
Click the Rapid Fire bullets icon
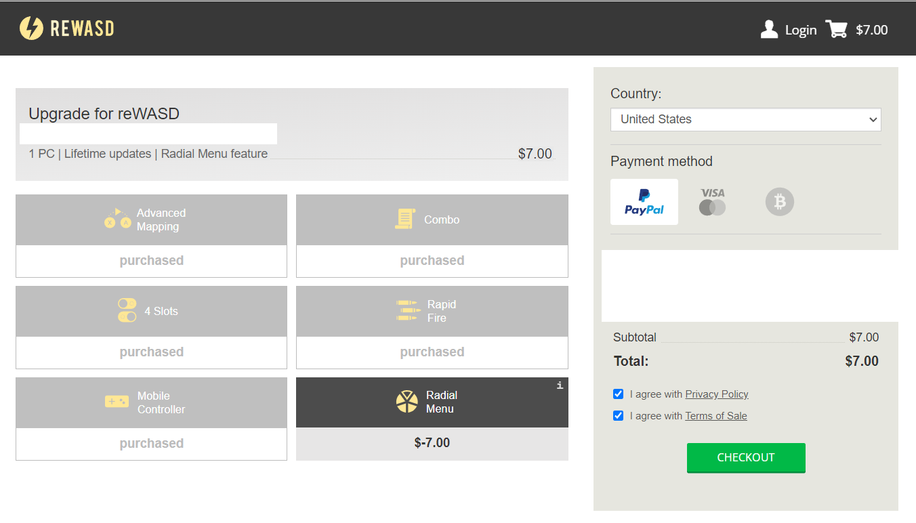tap(408, 310)
